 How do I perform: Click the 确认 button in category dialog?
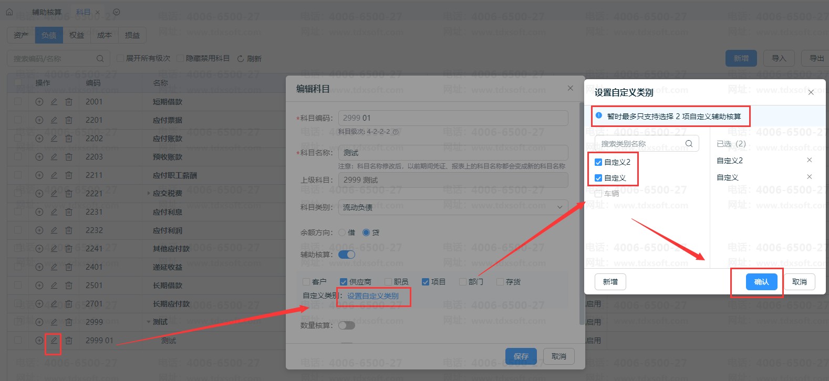pos(761,282)
